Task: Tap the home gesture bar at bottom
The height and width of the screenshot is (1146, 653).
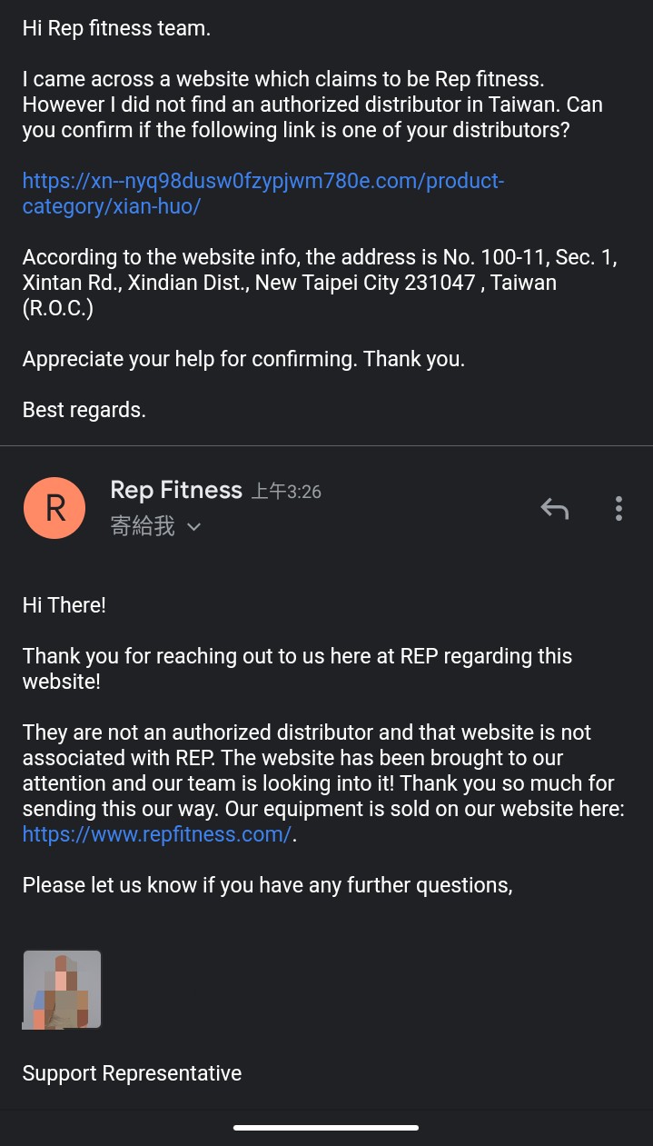Action: coord(326,1128)
